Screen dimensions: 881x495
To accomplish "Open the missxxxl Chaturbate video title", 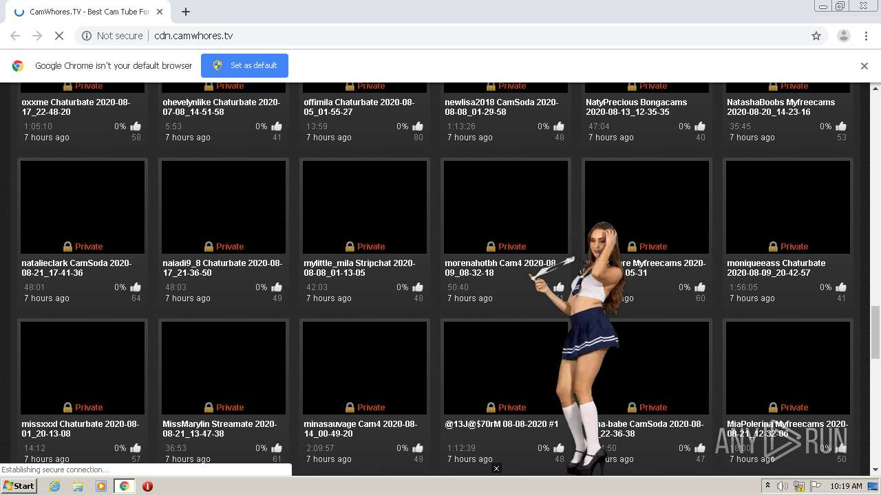I will pos(80,429).
